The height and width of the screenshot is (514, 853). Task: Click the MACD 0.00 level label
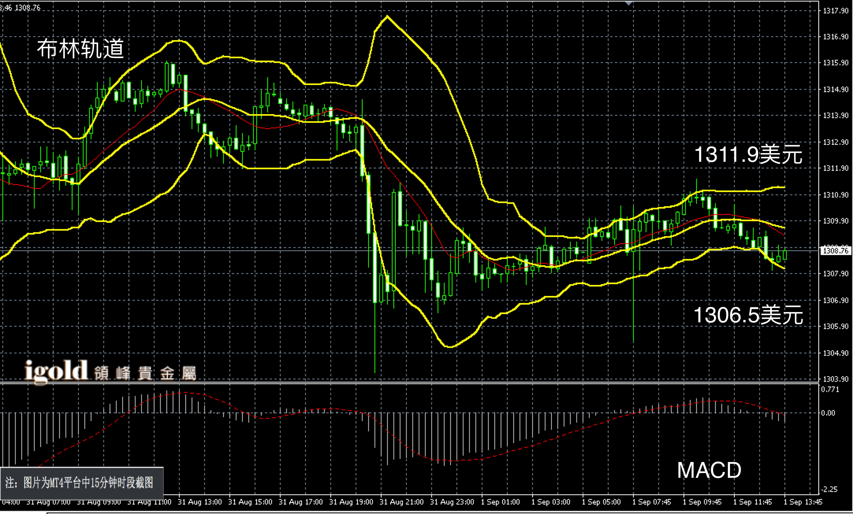[828, 413]
